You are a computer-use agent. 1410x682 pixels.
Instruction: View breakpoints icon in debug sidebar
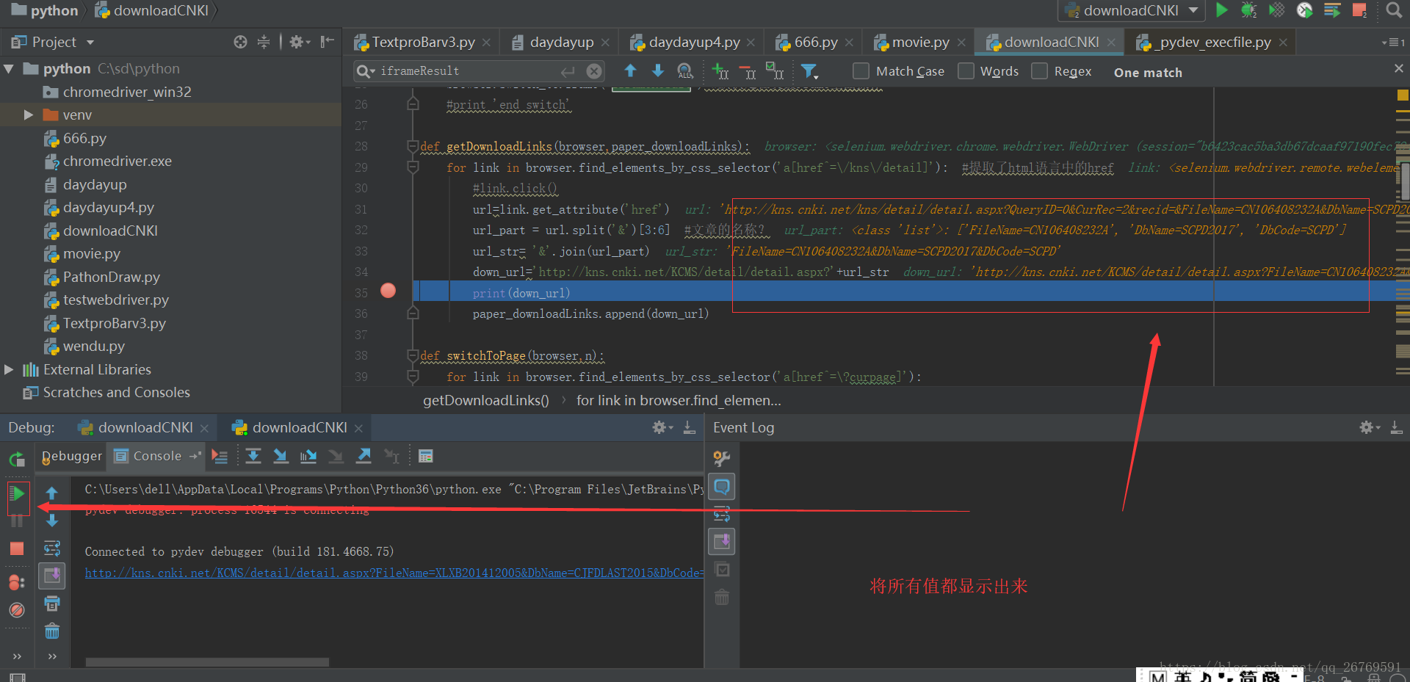(x=17, y=582)
